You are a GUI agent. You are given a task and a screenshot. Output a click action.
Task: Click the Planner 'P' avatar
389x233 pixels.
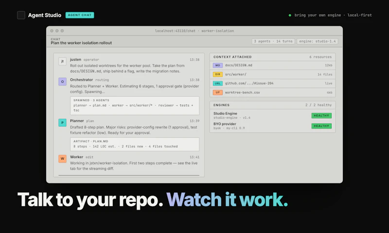[x=62, y=123]
